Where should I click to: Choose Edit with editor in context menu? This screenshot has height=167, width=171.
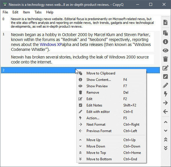(111, 112)
